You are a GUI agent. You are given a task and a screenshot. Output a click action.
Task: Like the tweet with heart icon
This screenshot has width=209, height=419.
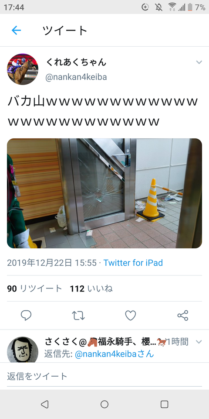[x=131, y=315]
